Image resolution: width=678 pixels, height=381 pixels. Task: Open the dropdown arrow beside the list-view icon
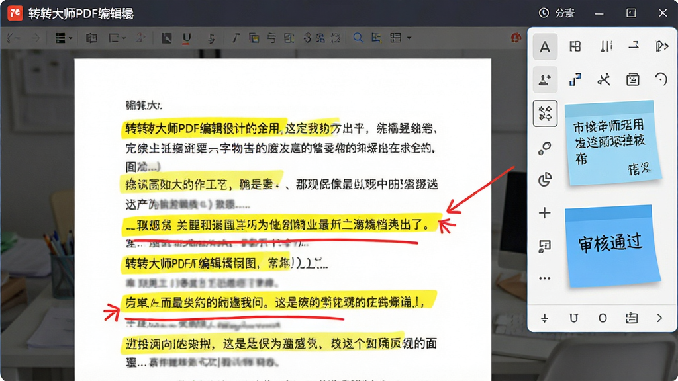point(70,38)
